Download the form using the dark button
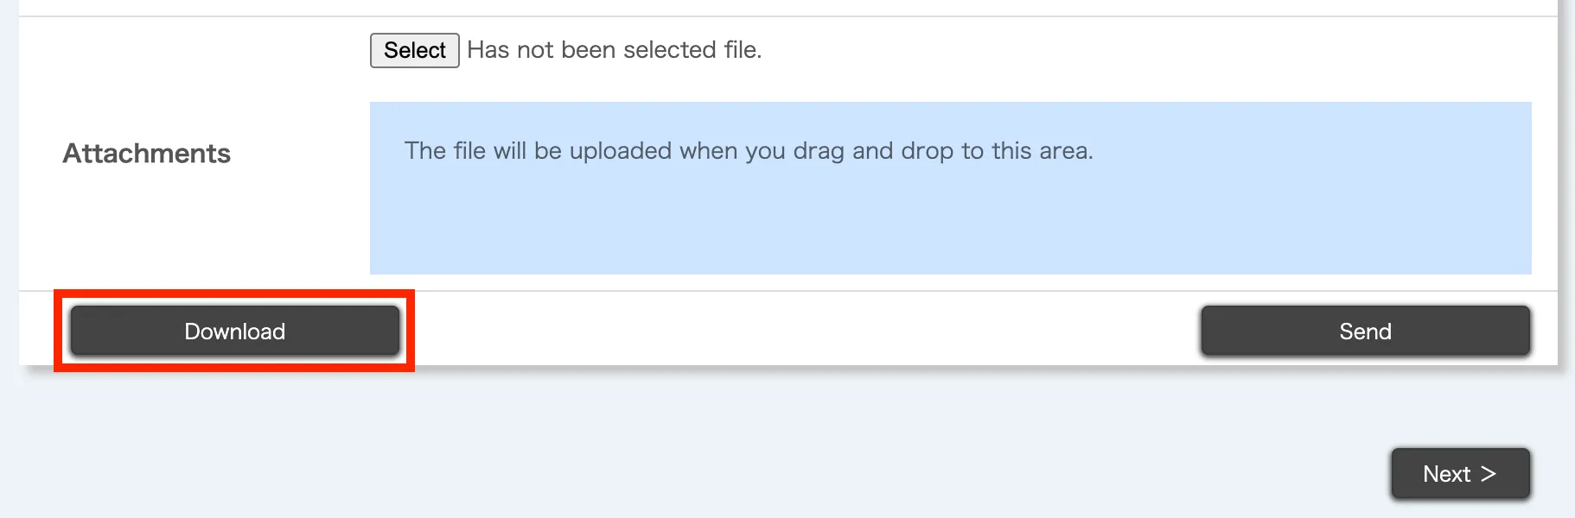Screen dimensions: 1575x518 (x=235, y=331)
